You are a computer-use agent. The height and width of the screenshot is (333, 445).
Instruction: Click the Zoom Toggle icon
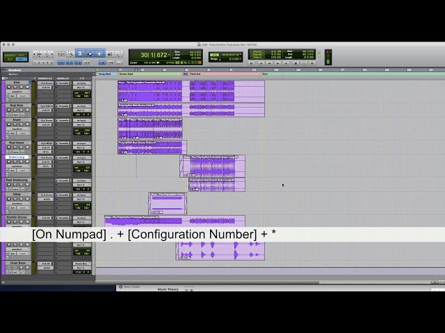61,53
